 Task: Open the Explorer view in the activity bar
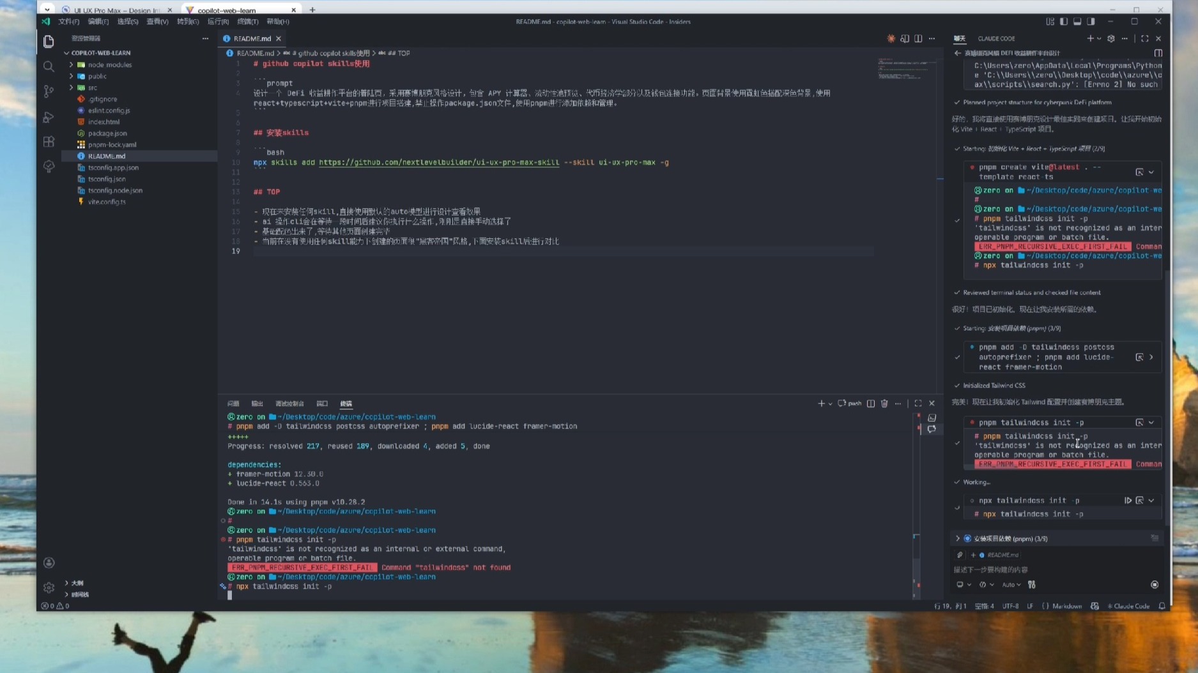point(49,42)
